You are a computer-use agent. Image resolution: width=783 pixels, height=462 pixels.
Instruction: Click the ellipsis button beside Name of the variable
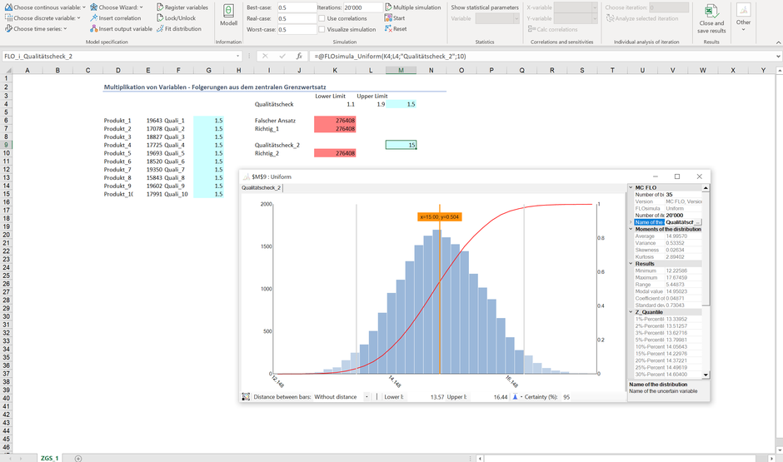pos(697,222)
